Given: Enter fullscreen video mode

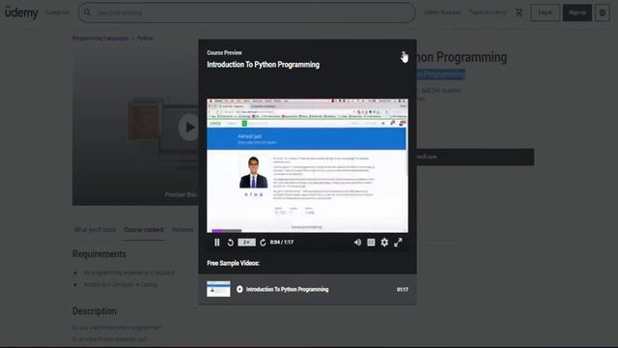Looking at the screenshot, I should (x=398, y=243).
